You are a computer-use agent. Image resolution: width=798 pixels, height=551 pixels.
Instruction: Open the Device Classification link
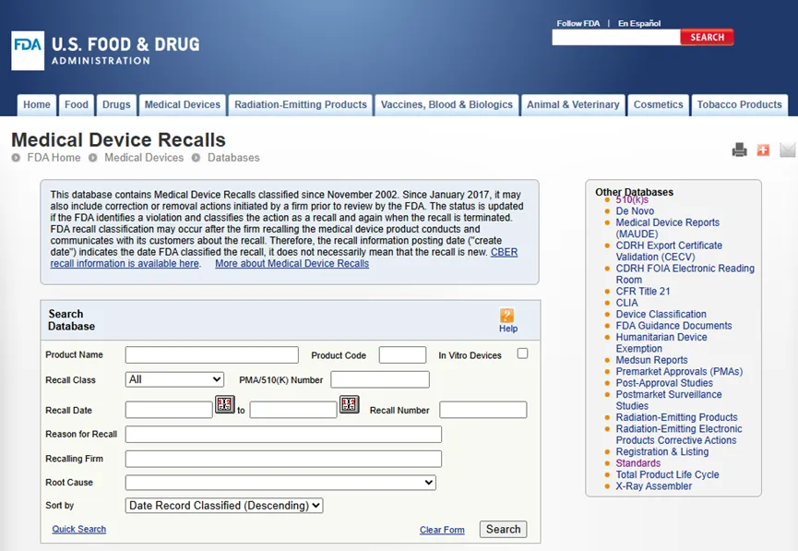tap(661, 314)
